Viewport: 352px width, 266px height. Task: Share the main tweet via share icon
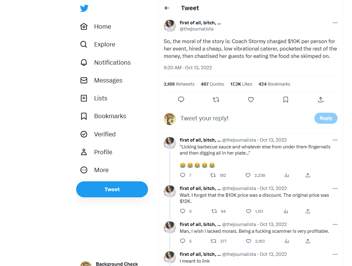pos(321,99)
